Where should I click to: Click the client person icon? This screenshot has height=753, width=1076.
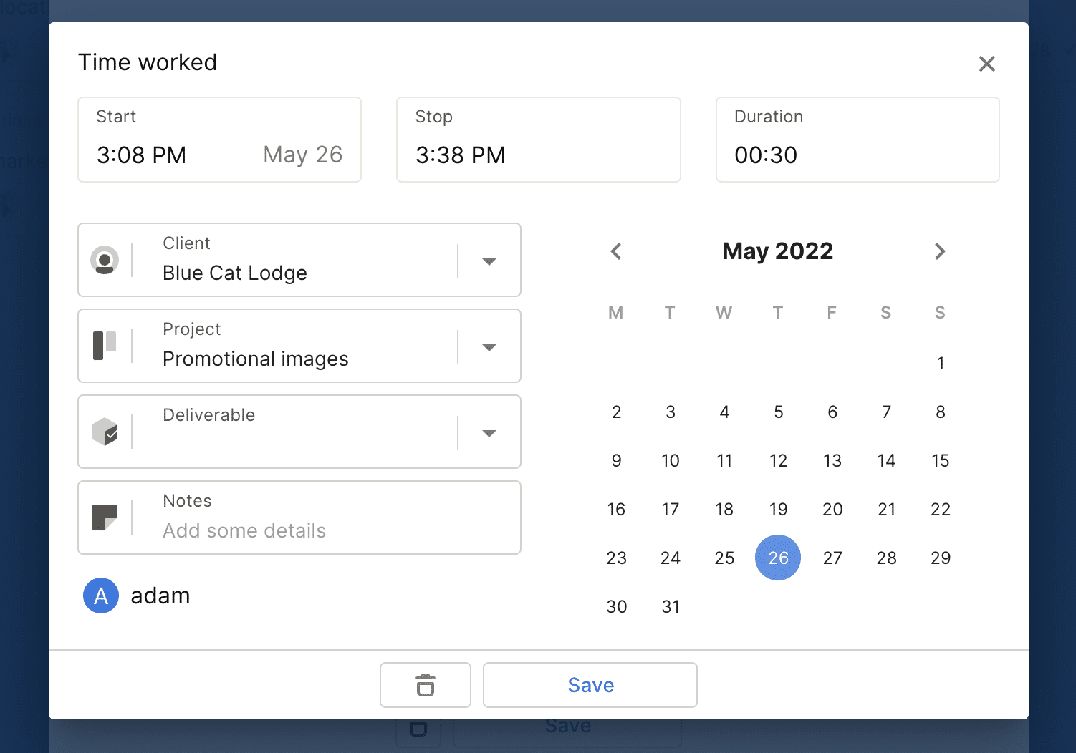point(105,260)
